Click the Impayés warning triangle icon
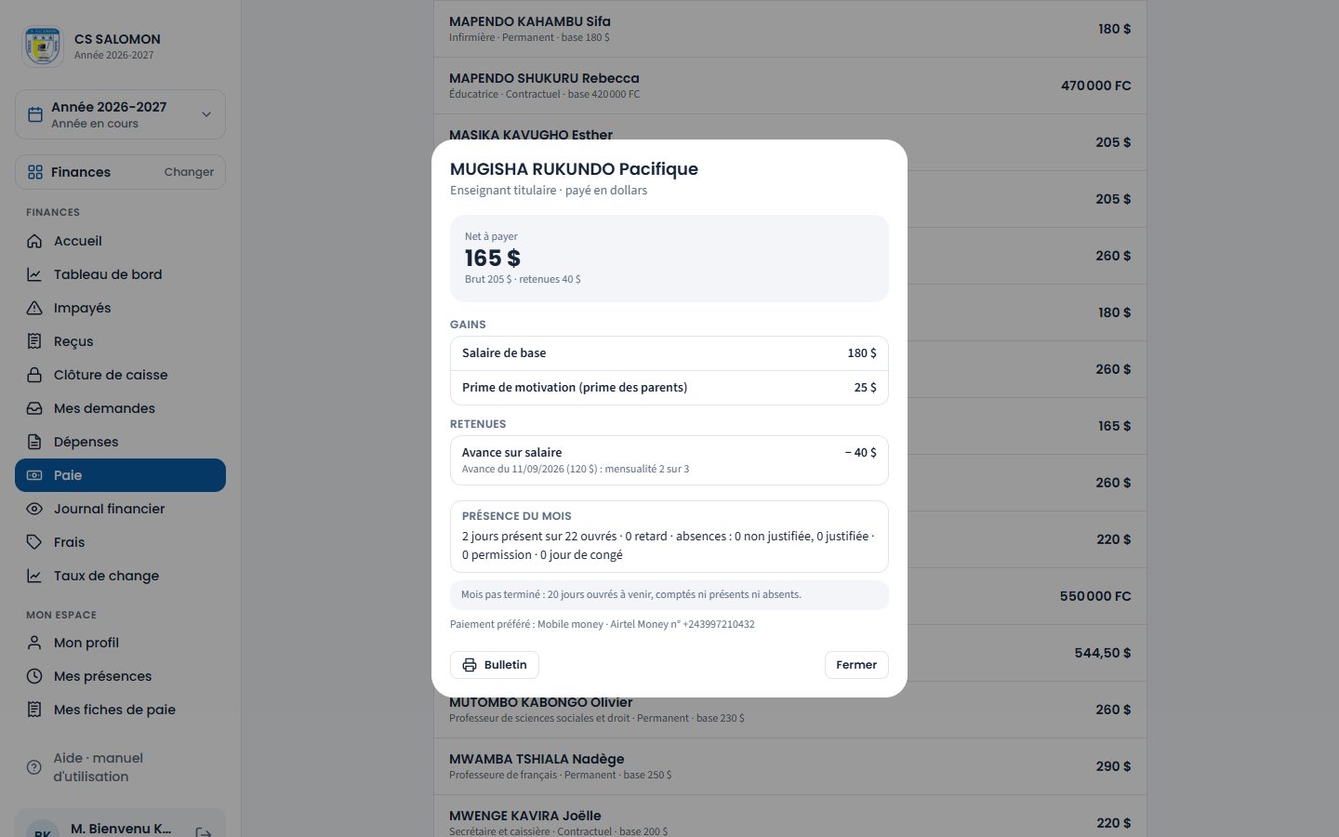This screenshot has width=1339, height=837. (34, 308)
